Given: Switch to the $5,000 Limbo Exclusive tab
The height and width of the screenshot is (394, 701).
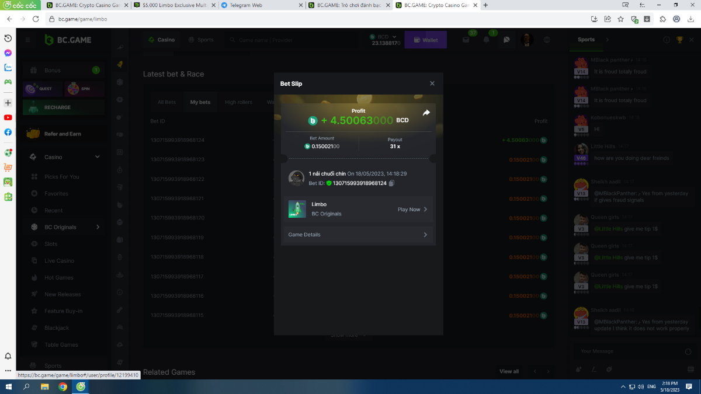Looking at the screenshot, I should tap(174, 5).
